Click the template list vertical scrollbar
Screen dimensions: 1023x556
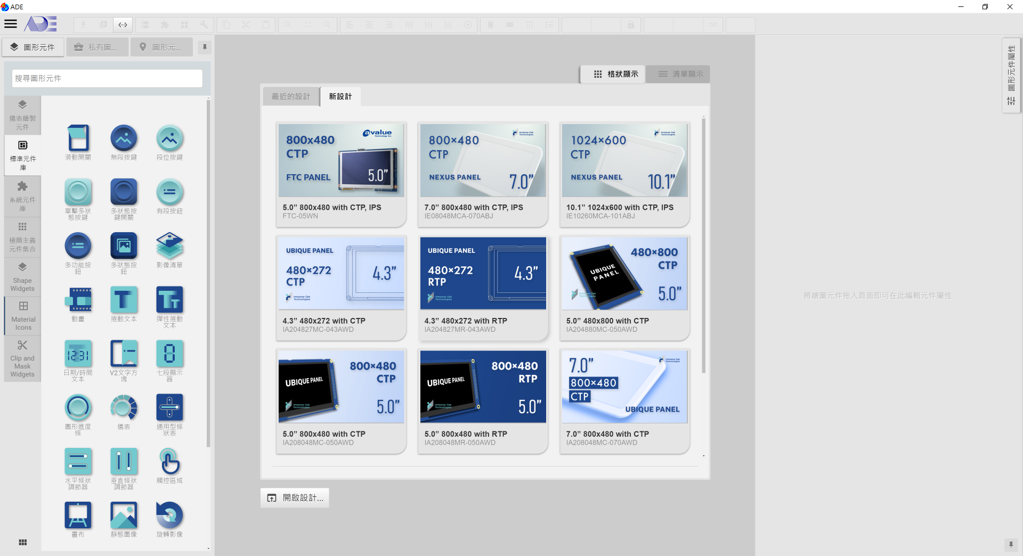click(703, 245)
